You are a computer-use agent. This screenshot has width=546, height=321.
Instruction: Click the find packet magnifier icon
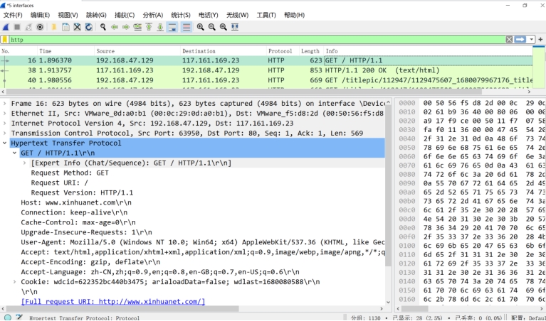coord(103,27)
